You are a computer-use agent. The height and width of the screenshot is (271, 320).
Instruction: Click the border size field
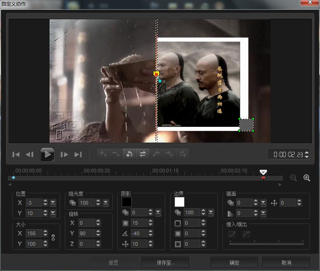[192, 223]
